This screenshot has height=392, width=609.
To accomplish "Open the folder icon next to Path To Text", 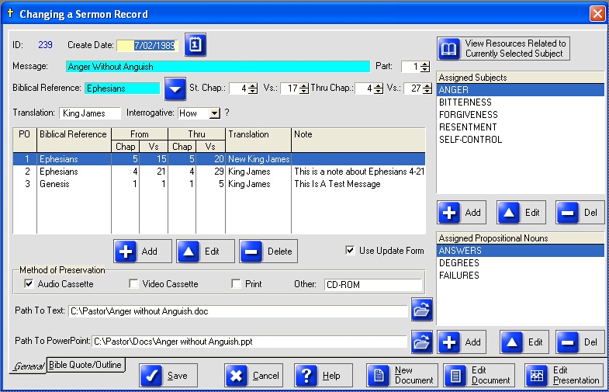I will [x=421, y=311].
